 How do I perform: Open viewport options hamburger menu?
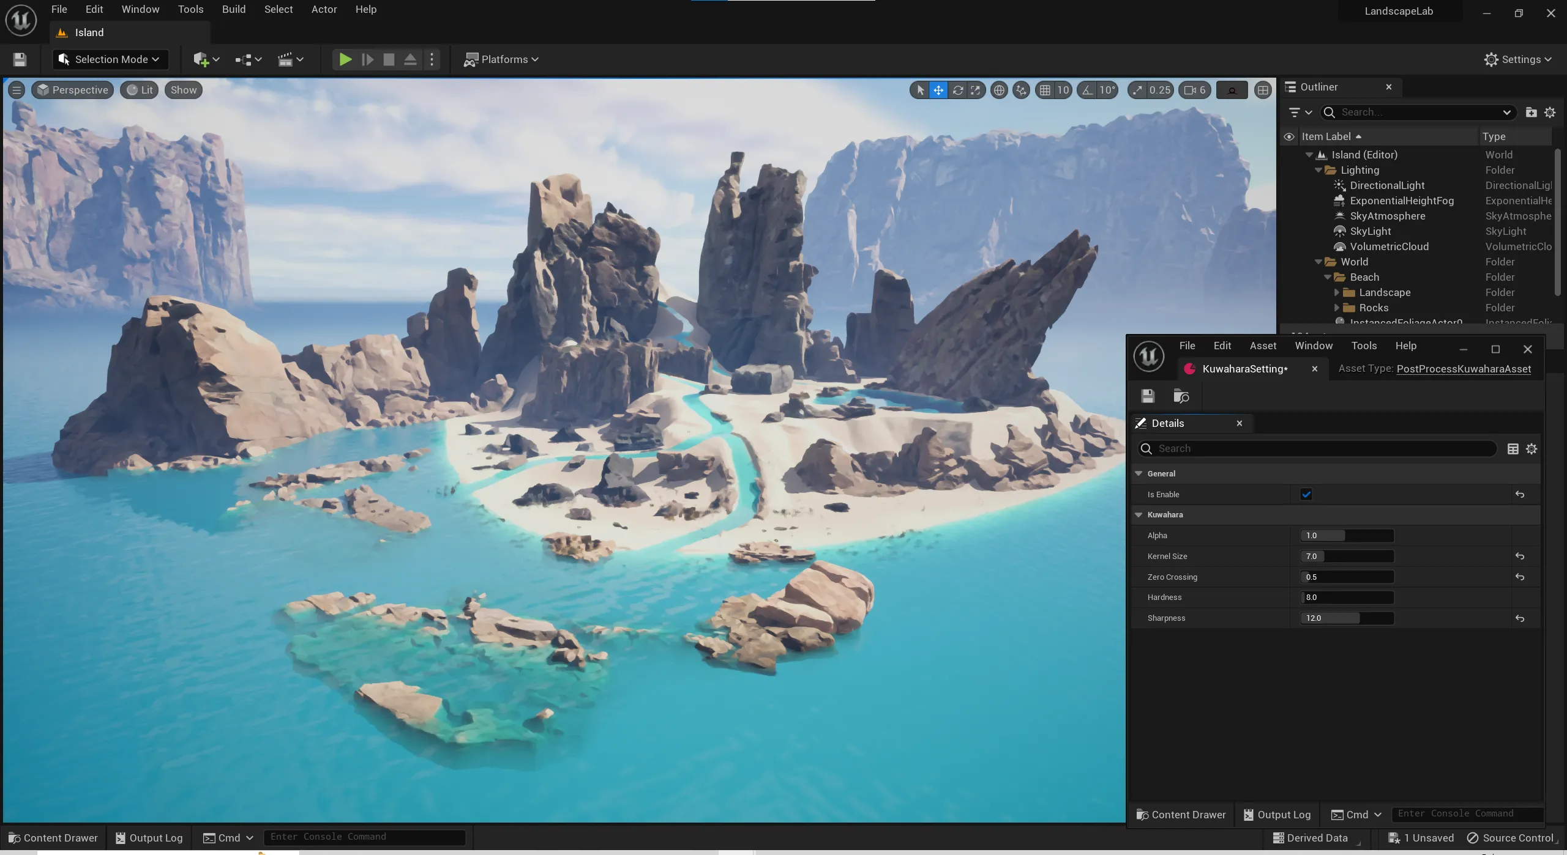17,91
